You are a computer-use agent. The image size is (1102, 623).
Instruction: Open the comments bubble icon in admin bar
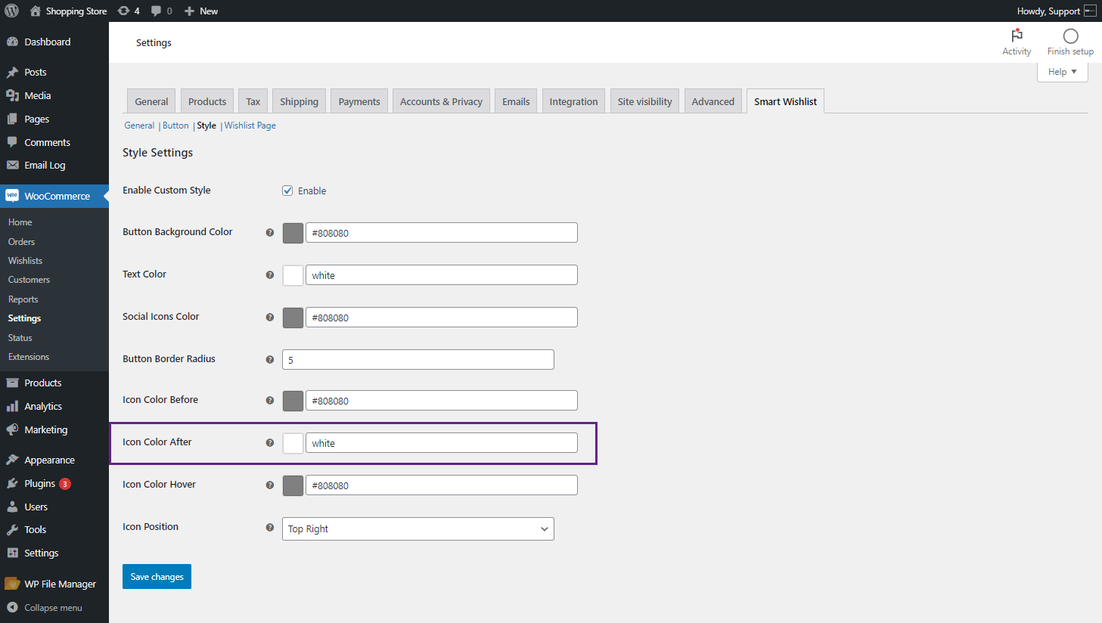coord(156,11)
